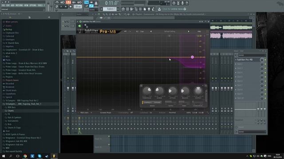Click the Record button in the transport
This screenshot has width=284, height=159.
pyautogui.click(x=71, y=7)
